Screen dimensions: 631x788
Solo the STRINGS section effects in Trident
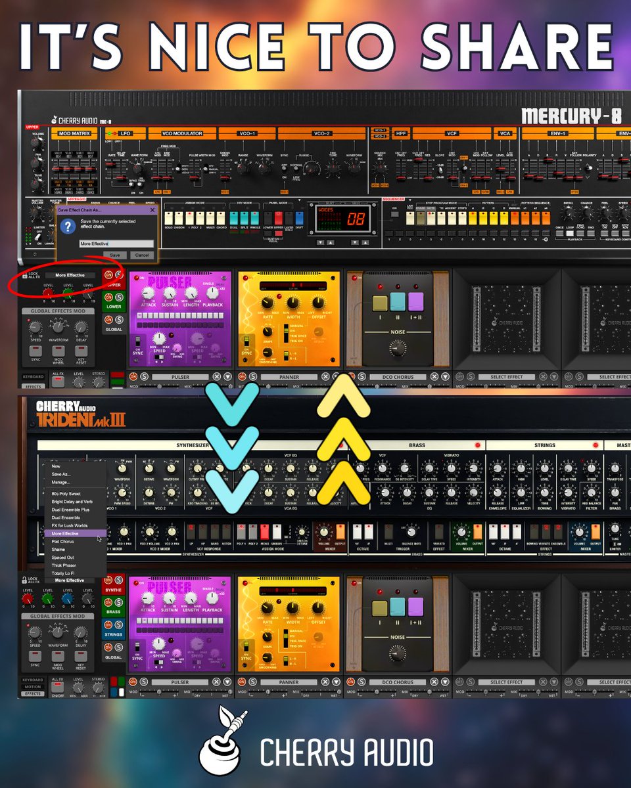click(x=119, y=624)
